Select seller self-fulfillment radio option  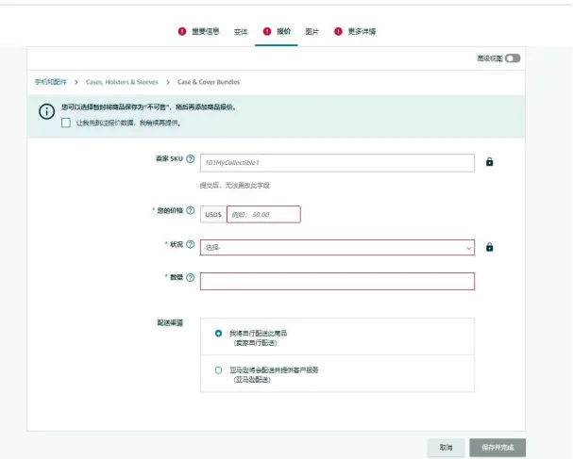[218, 333]
